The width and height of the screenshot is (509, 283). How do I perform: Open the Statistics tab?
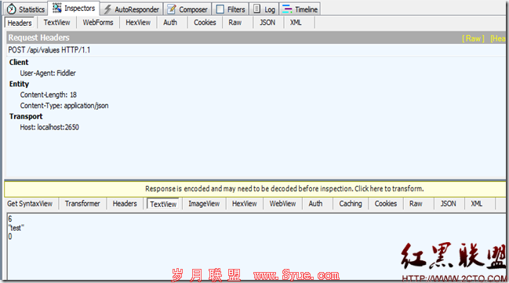[x=25, y=9]
